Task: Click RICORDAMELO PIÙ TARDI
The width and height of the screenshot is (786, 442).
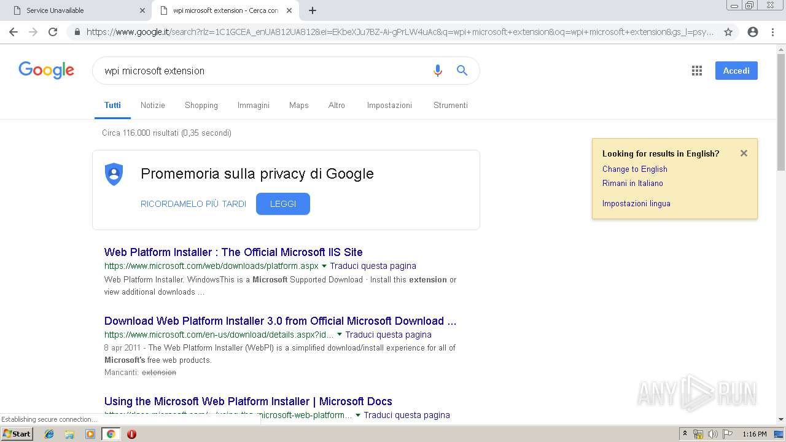Action: [193, 204]
